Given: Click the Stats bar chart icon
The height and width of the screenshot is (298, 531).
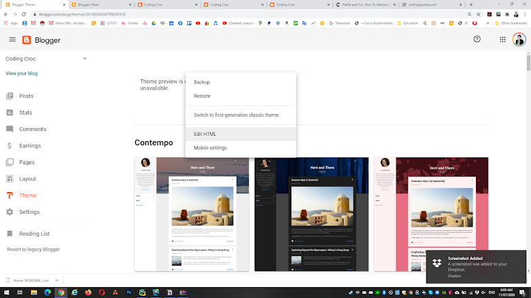Looking at the screenshot, I should click(10, 113).
